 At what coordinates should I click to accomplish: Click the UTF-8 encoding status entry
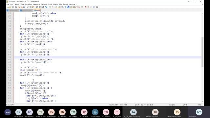[185, 105]
